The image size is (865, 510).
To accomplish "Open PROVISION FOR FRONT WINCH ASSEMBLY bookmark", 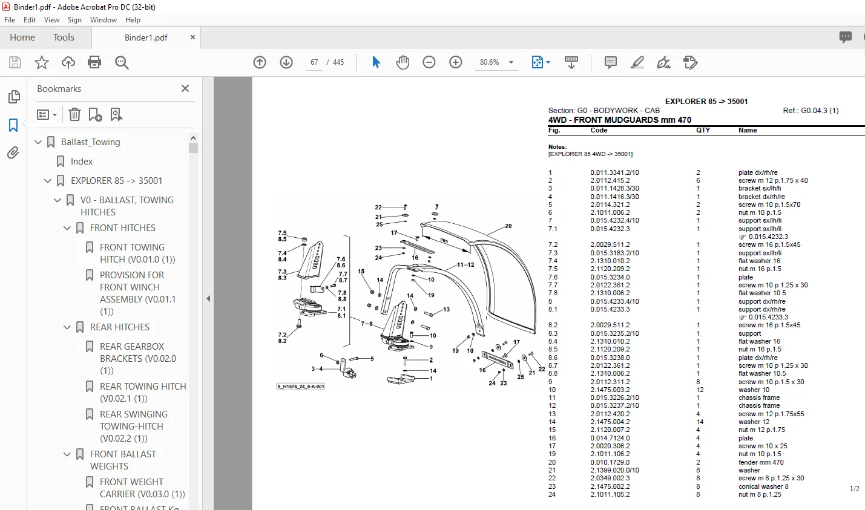I will point(138,293).
